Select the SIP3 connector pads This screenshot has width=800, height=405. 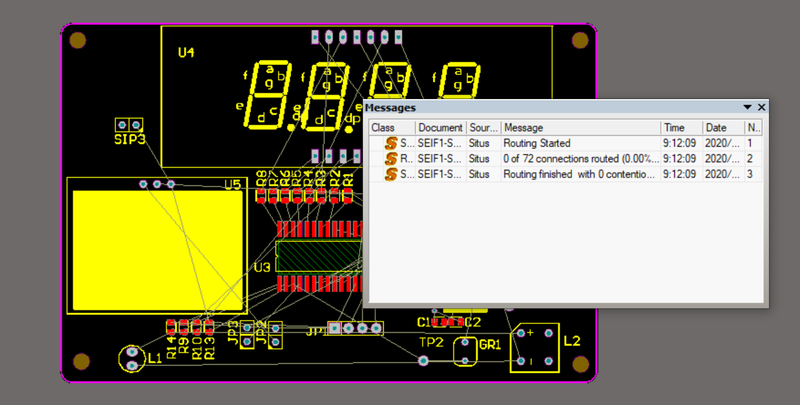(x=129, y=125)
